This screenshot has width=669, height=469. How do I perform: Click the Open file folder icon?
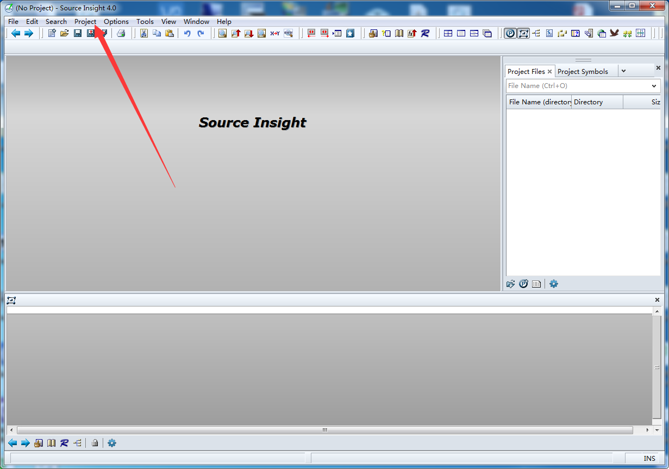coord(65,33)
